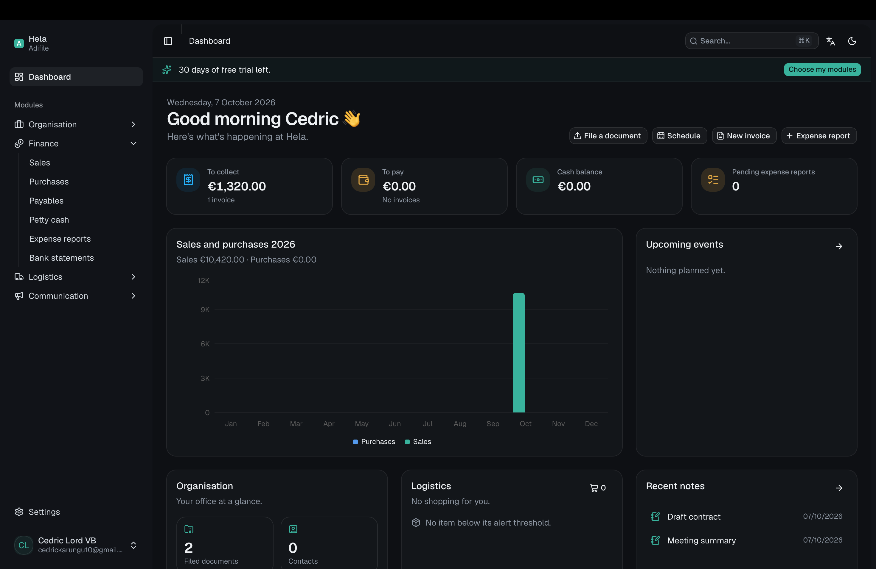Viewport: 876px width, 569px height.
Task: Expand the Communication module chevron
Action: 133,296
